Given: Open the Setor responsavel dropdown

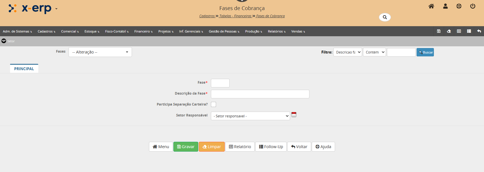Looking at the screenshot, I should [250, 116].
